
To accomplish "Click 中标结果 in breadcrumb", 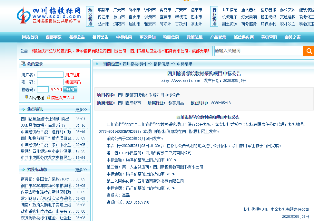I will (184, 64).
